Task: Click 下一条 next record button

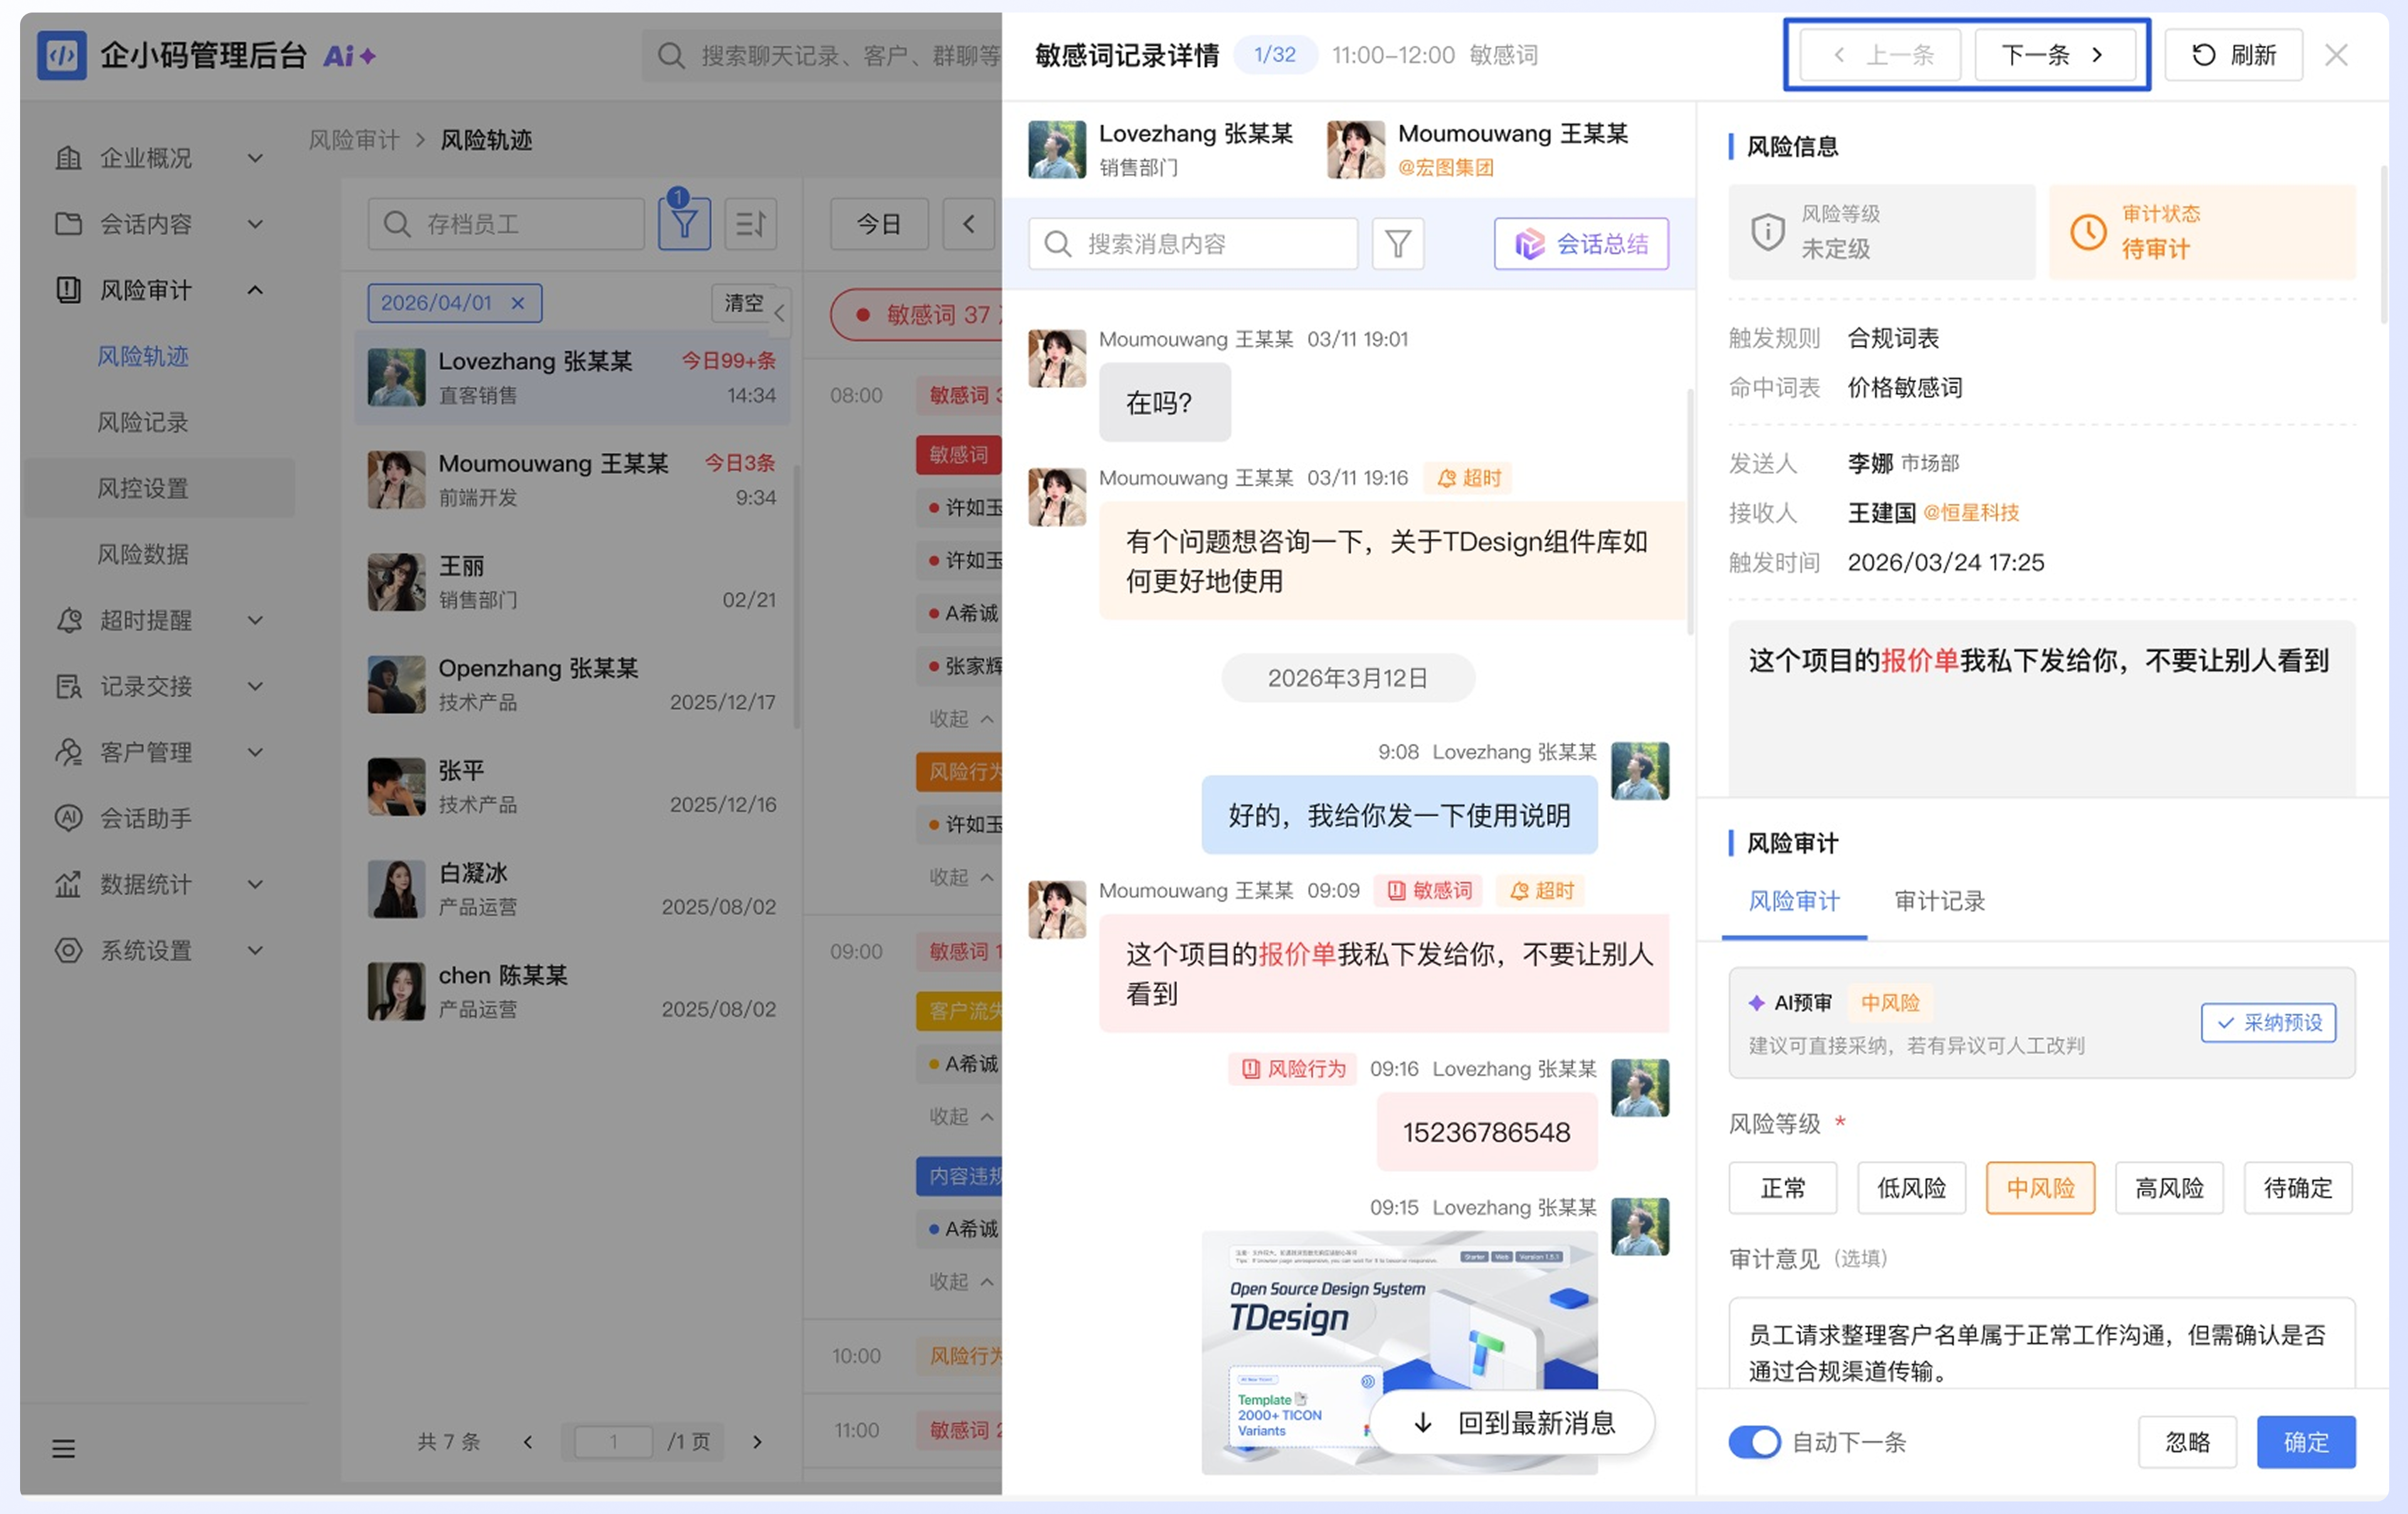Action: 2055,55
